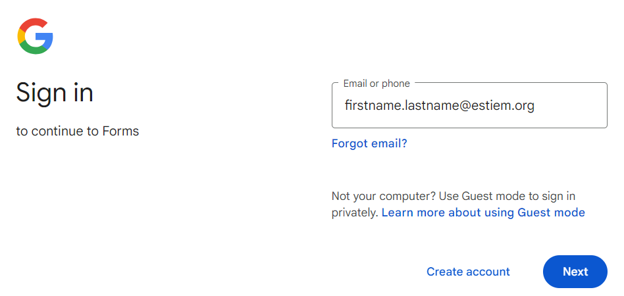The height and width of the screenshot is (296, 624).
Task: Open the Create account option
Action: click(468, 272)
